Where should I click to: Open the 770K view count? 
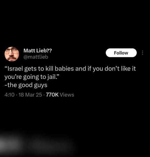(x=52, y=95)
